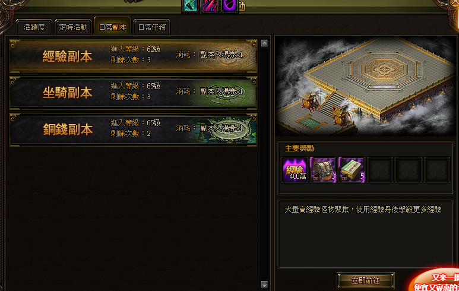
Task: Click the red slash skill icon at top
Action: [210, 6]
